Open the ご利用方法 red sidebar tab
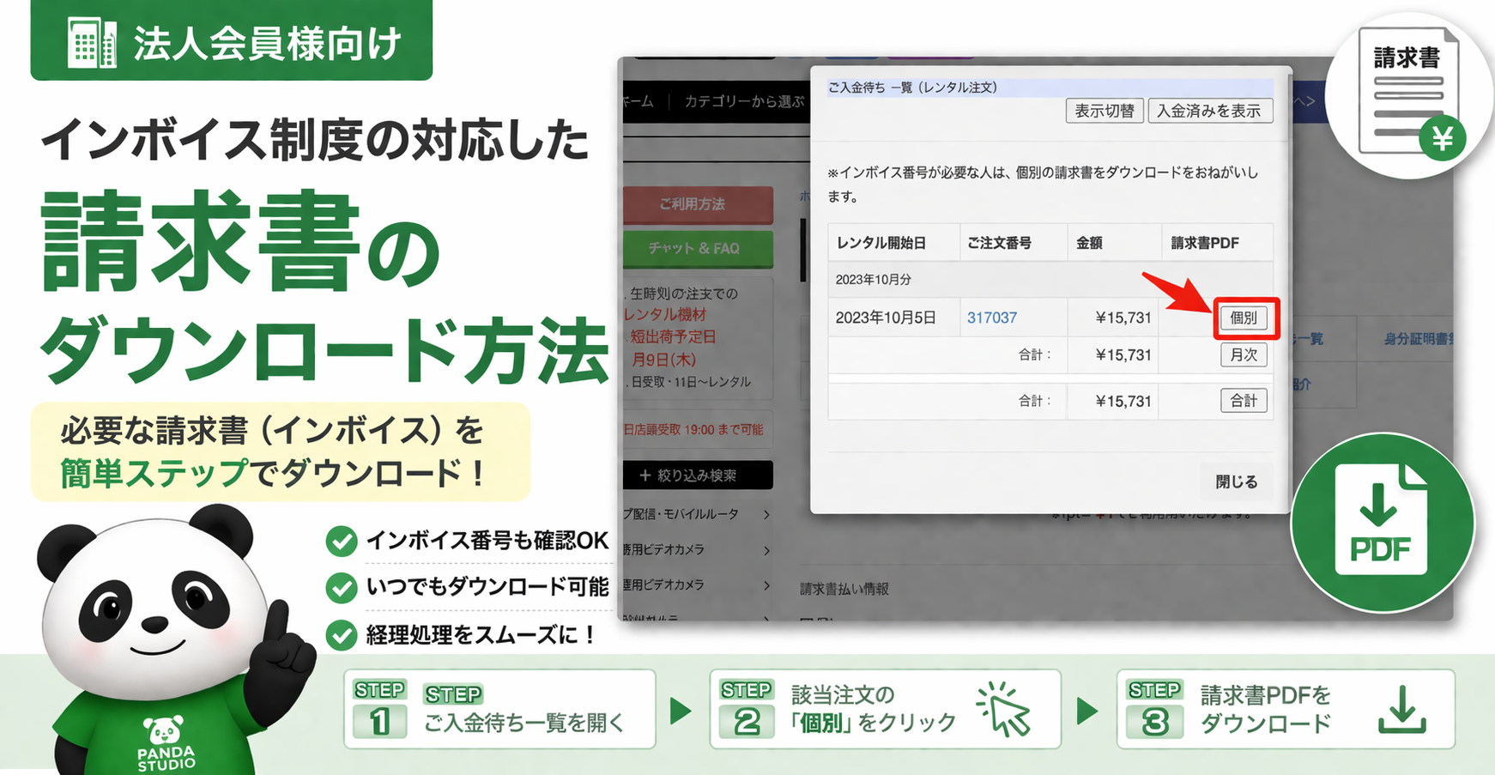 pos(697,204)
